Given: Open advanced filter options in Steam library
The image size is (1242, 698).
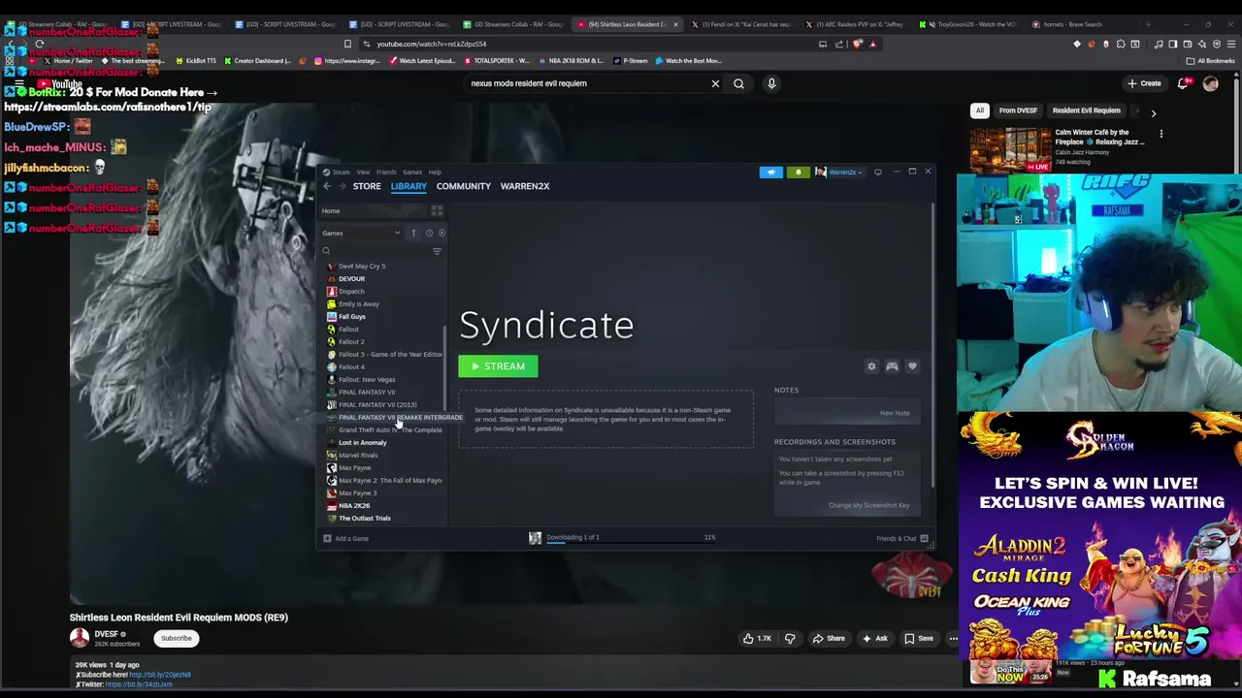Looking at the screenshot, I should coord(437,251).
